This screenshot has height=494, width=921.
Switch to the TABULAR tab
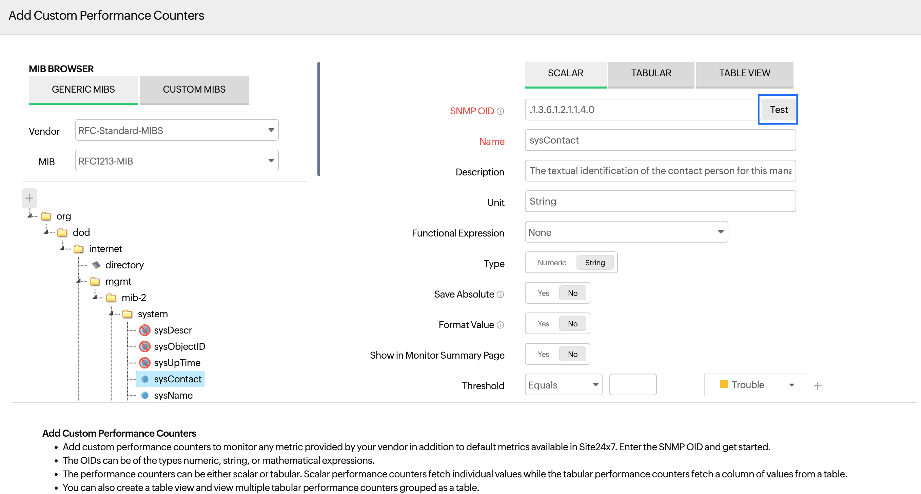click(x=651, y=73)
